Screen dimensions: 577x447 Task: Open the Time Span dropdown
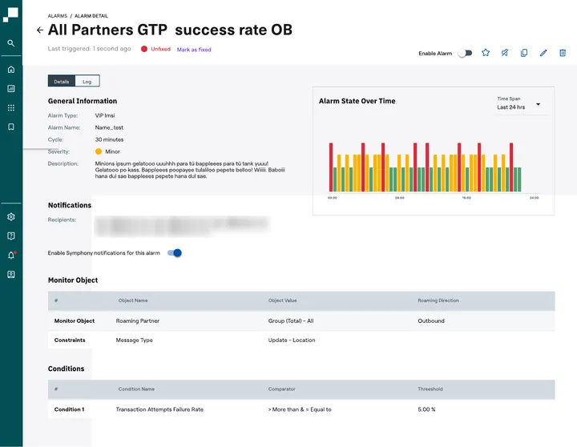point(520,104)
